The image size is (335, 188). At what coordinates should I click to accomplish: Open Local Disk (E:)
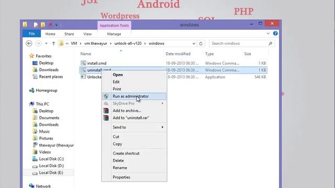click(x=51, y=173)
